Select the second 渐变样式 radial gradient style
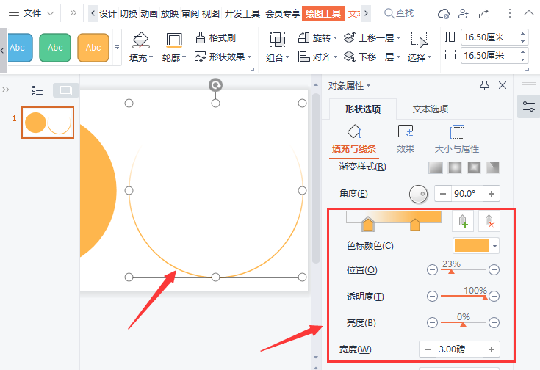 (455, 167)
